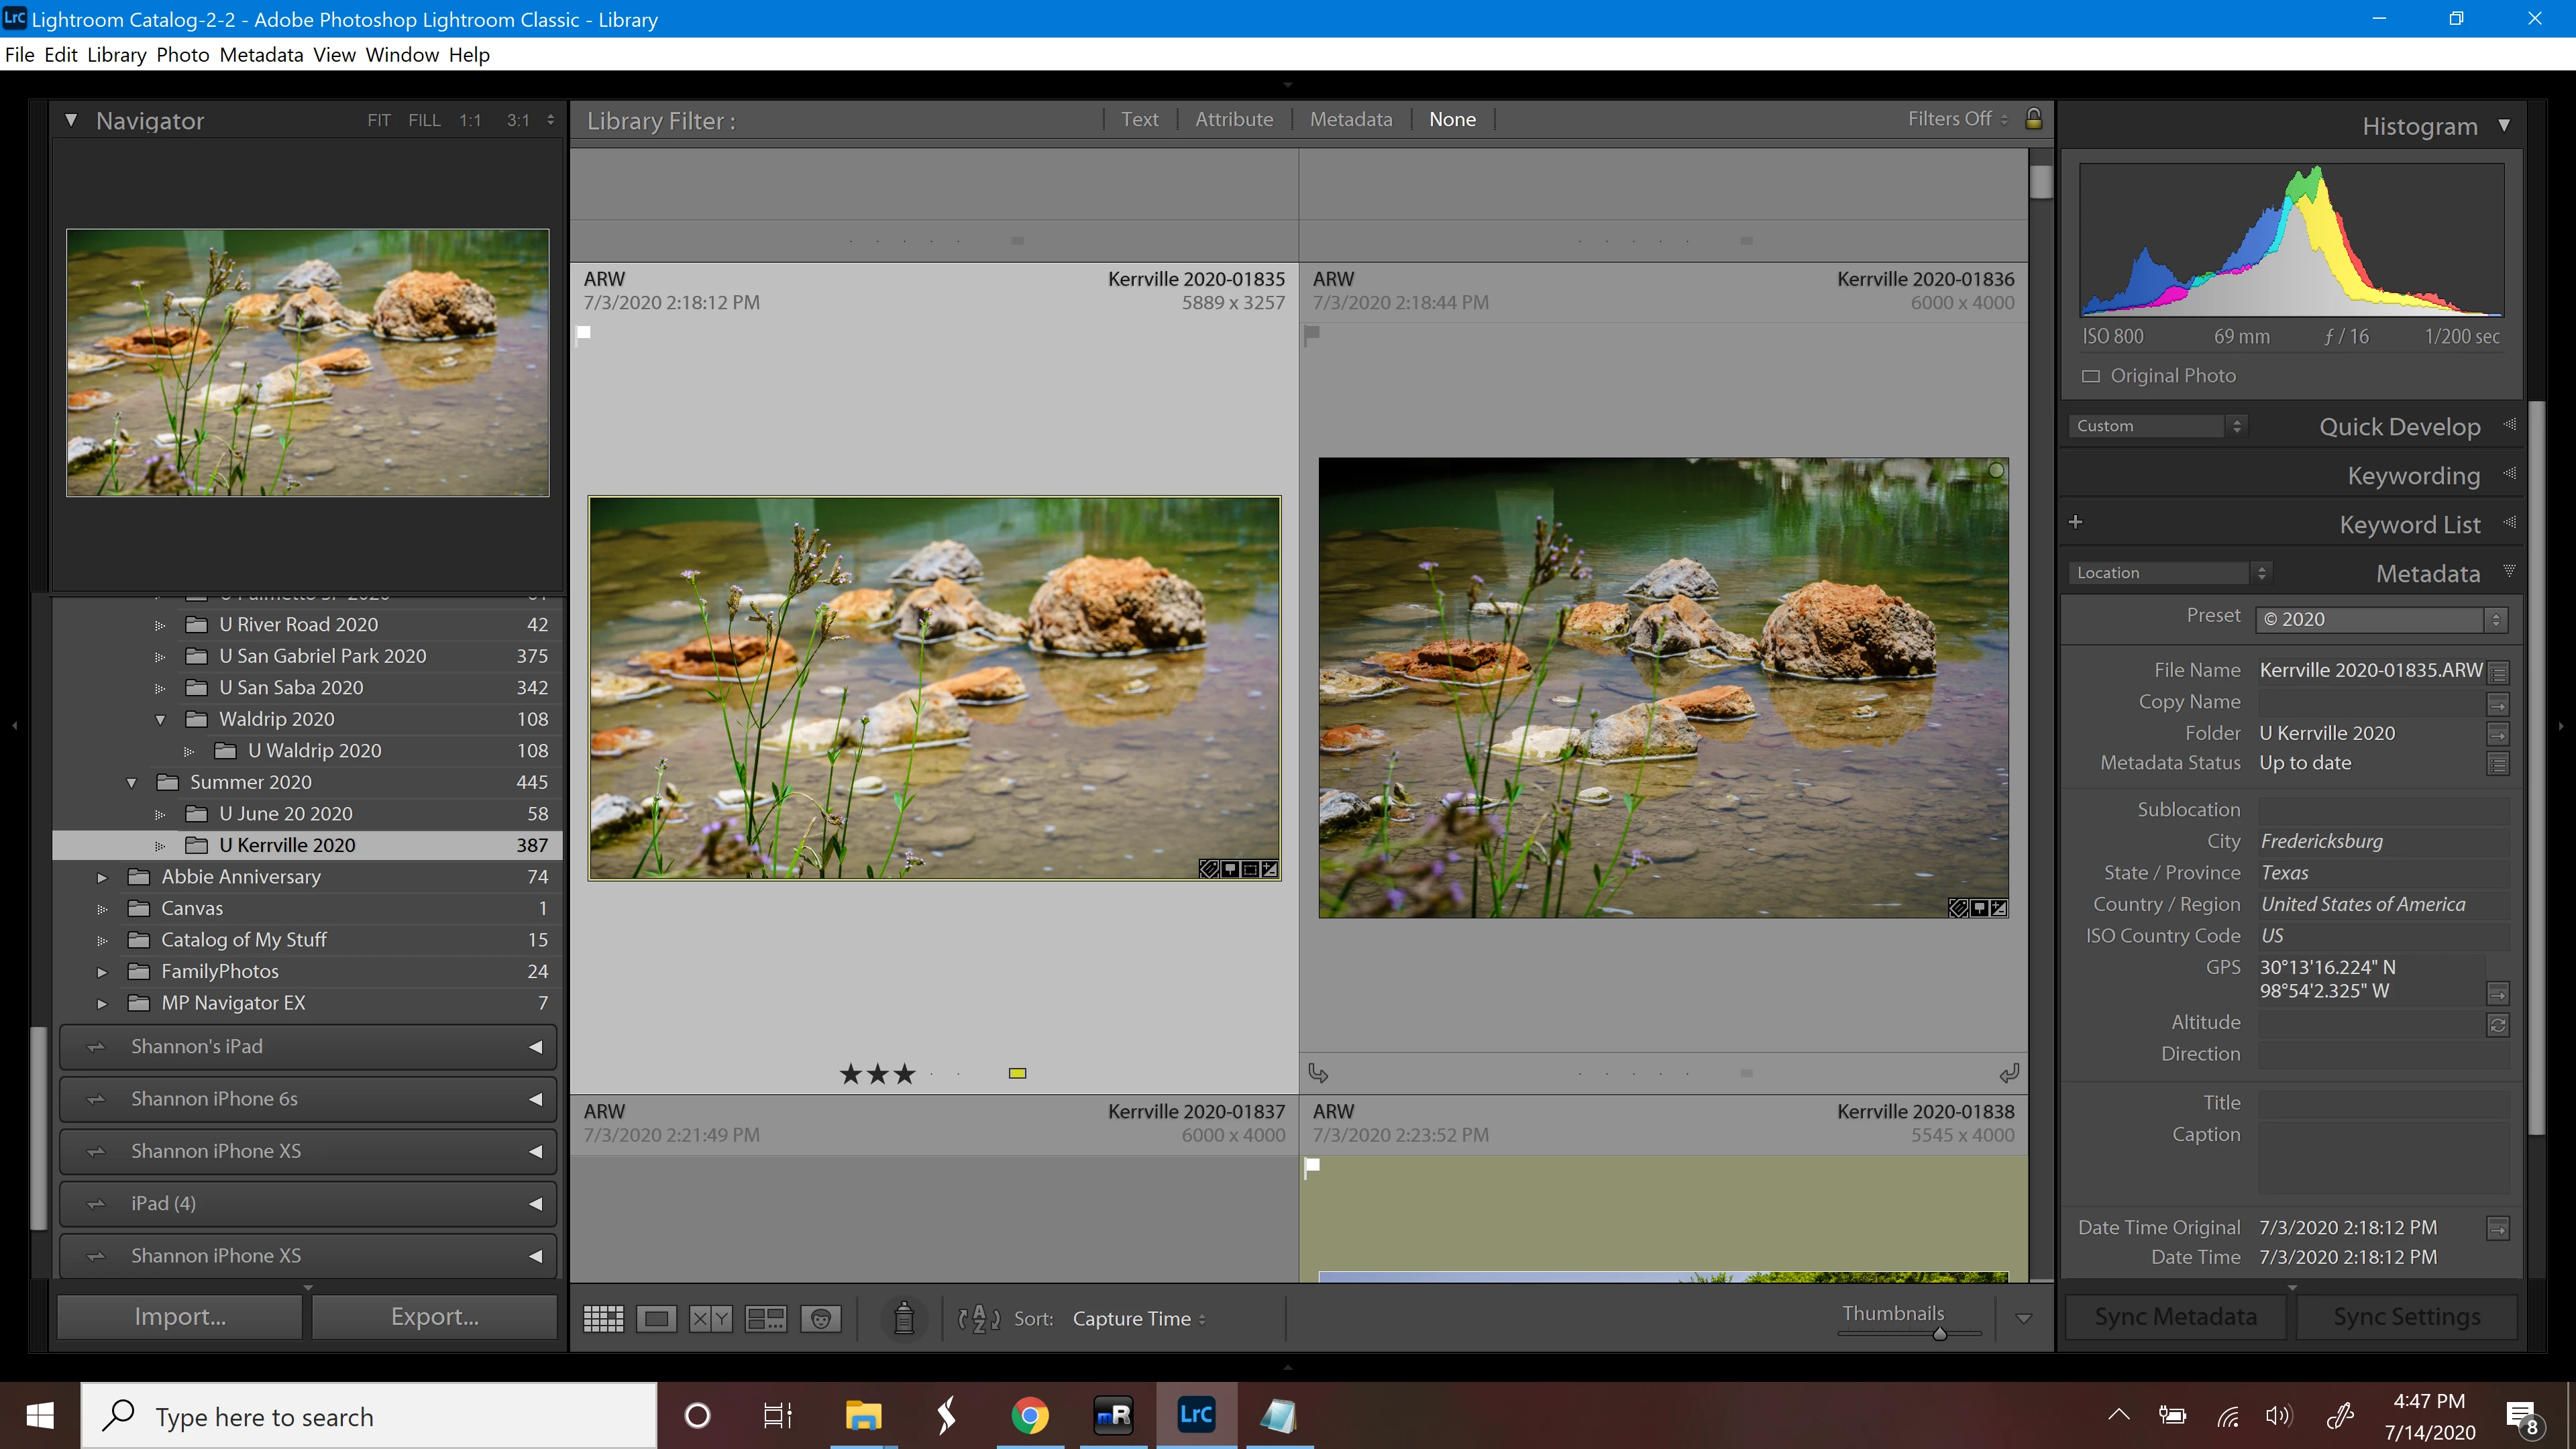Click the filter lock icon
Viewport: 2576px width, 1449px height.
[x=2033, y=119]
